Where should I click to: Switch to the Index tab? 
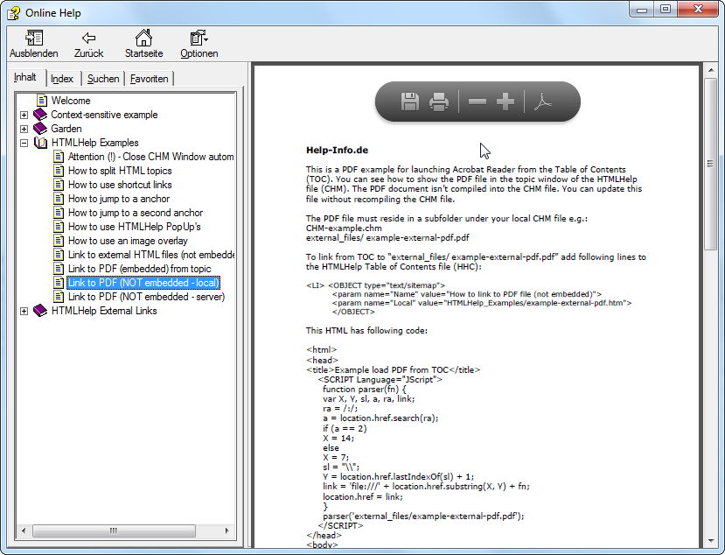coord(62,79)
